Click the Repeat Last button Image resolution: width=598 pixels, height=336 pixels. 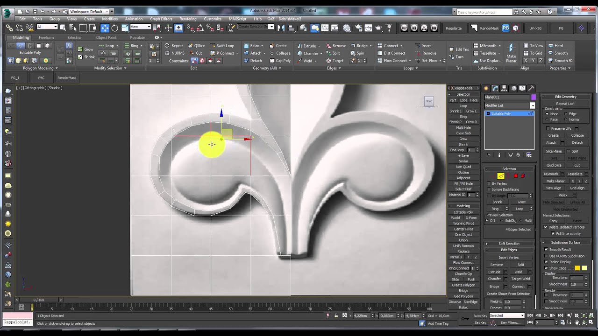565,104
